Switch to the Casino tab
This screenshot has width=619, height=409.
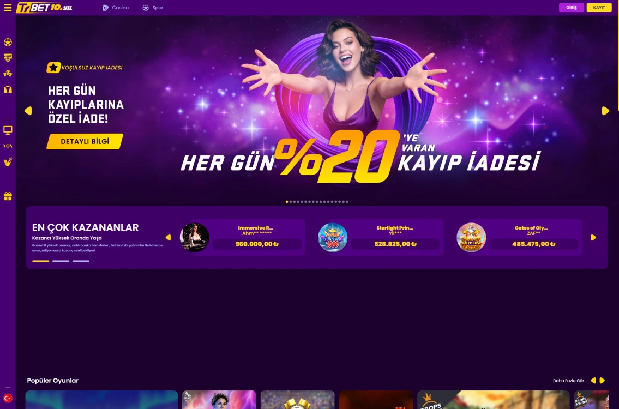[116, 7]
